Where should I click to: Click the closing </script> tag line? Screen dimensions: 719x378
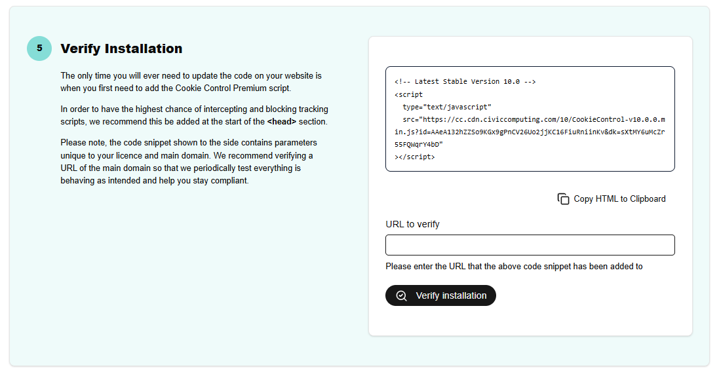coord(414,157)
